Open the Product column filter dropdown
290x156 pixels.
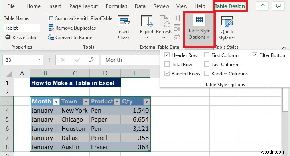coord(117,101)
